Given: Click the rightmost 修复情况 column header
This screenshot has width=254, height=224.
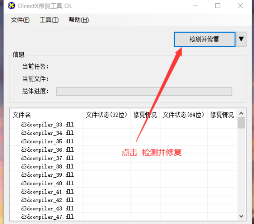Looking at the screenshot, I should [x=222, y=115].
